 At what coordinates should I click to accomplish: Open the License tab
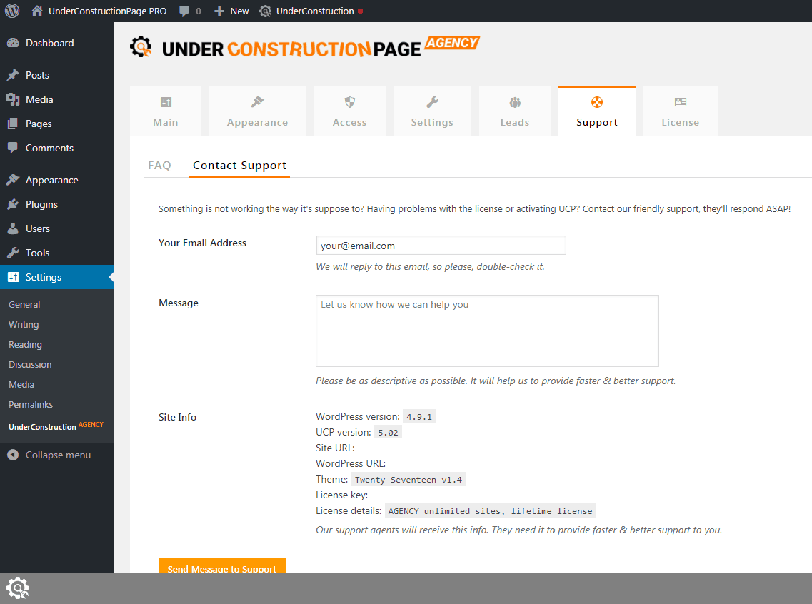coord(681,111)
